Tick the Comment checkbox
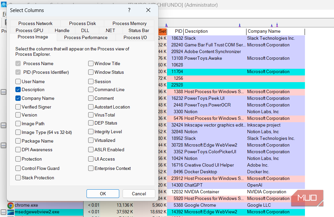Screen dimensions: 334x217 (91, 98)
